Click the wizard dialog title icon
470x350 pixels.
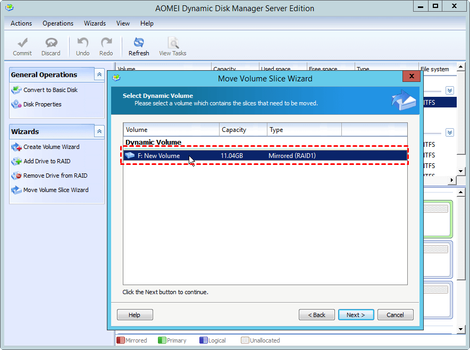116,78
